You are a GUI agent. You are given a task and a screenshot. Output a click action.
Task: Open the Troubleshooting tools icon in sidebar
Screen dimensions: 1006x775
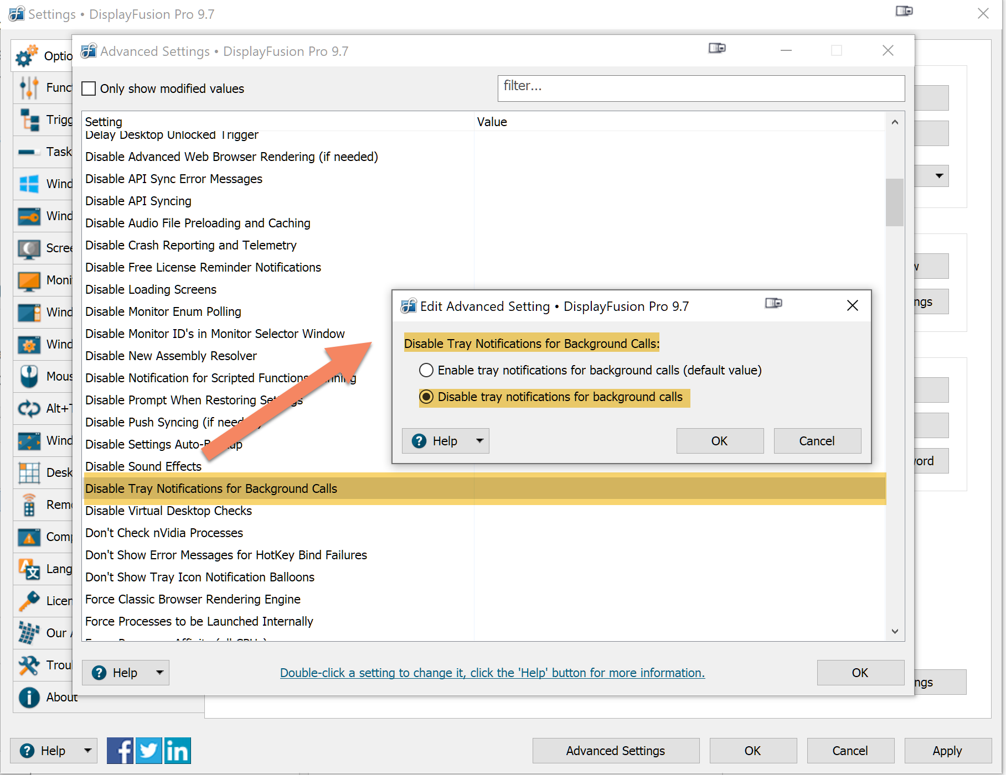(29, 665)
